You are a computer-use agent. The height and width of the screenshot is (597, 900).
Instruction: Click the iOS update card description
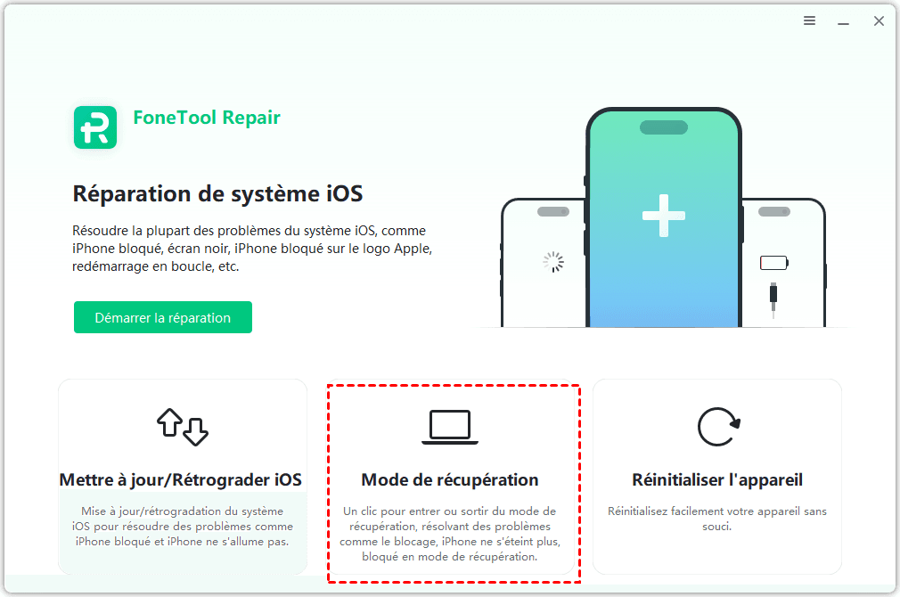183,527
